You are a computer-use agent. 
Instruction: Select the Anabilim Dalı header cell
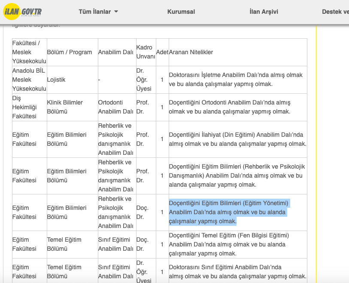tap(115, 52)
